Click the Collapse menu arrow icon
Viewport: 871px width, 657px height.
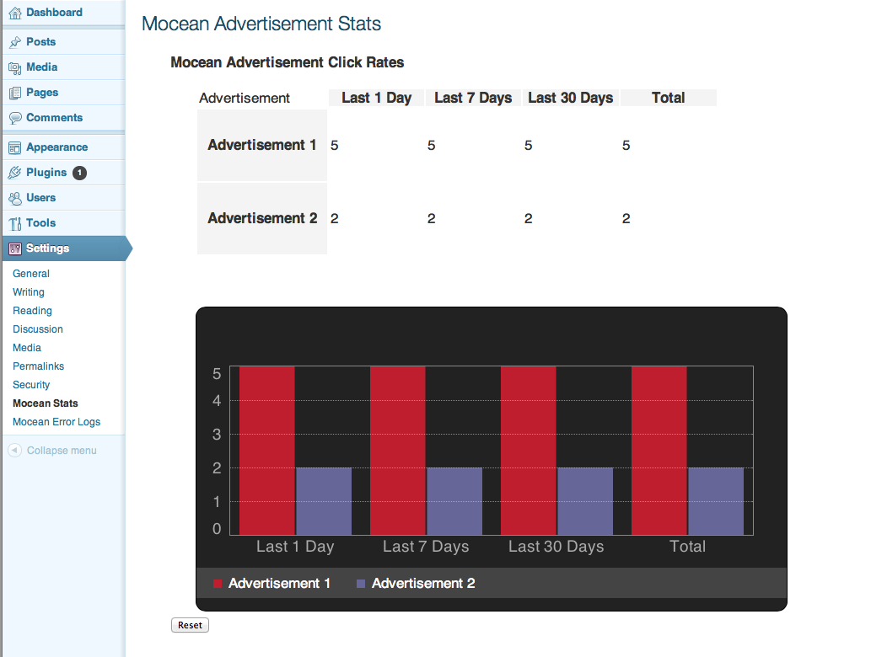point(15,451)
